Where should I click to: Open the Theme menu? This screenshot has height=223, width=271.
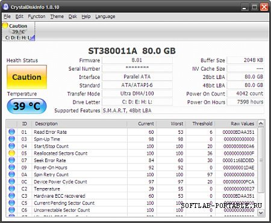click(57, 16)
